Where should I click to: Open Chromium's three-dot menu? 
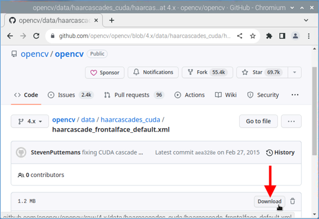tap(308, 36)
